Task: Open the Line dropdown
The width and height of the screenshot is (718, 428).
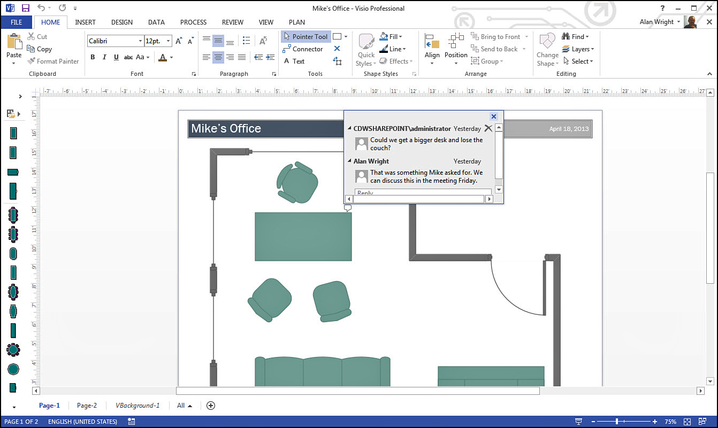Action: [393, 49]
